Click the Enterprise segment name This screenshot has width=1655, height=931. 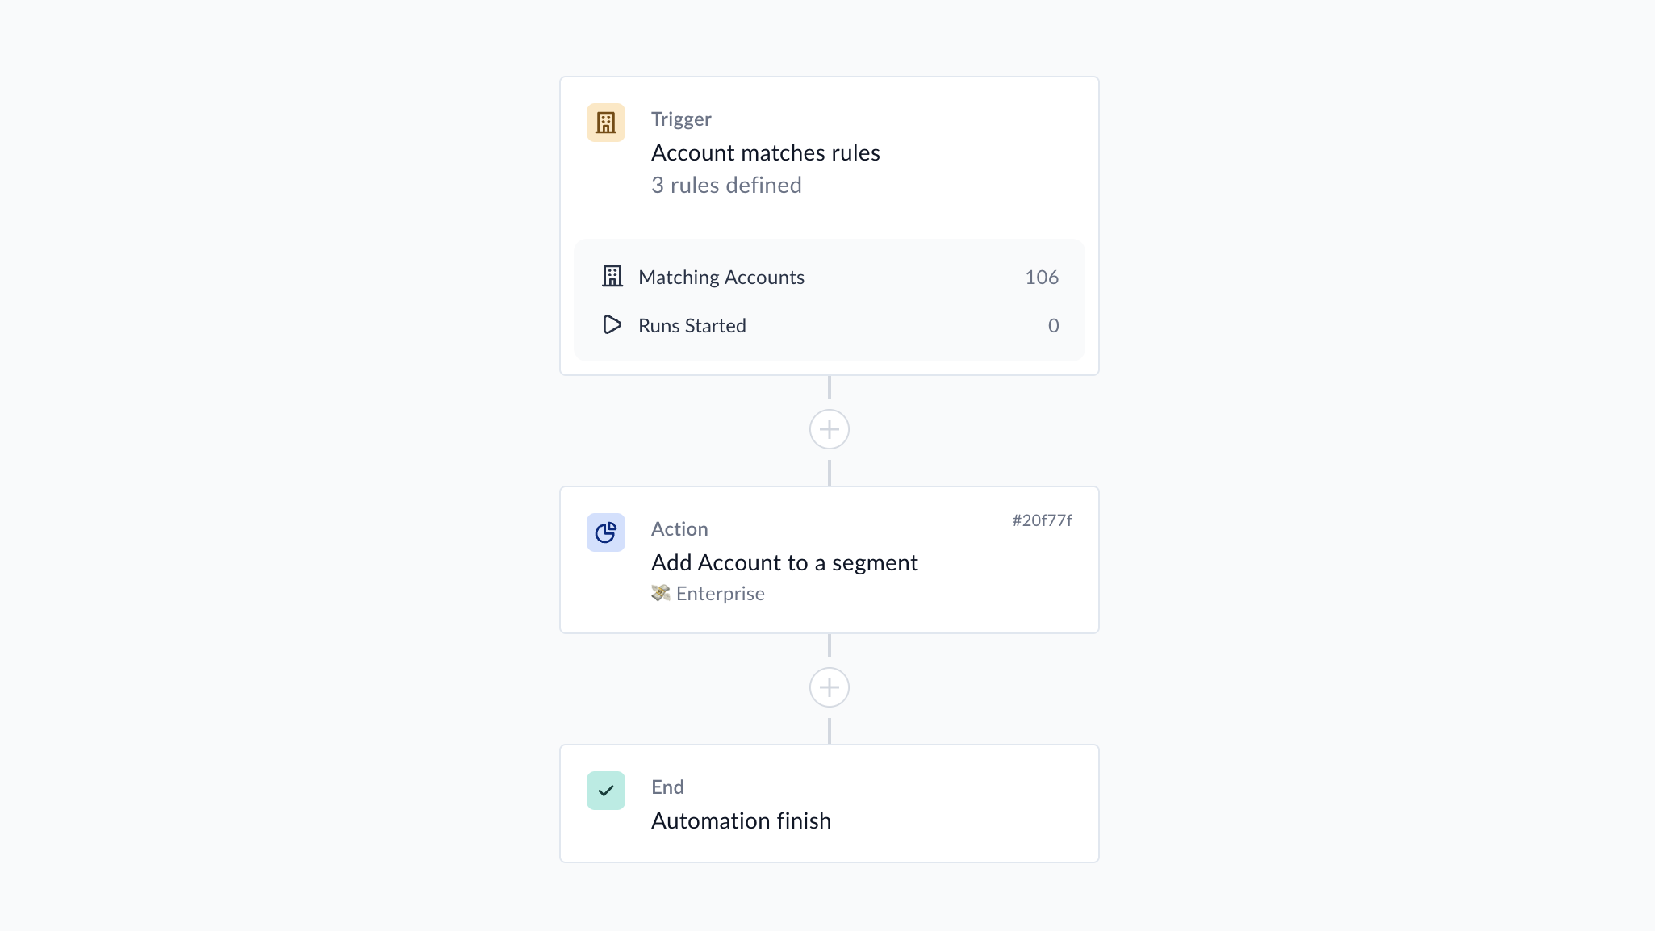pyautogui.click(x=721, y=593)
